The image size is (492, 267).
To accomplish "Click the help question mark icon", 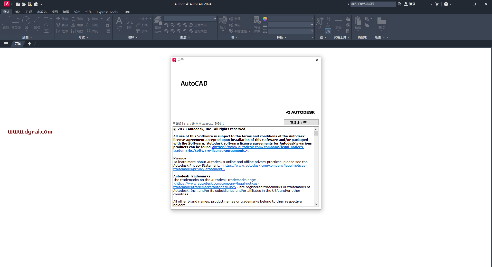I will click(x=446, y=4).
